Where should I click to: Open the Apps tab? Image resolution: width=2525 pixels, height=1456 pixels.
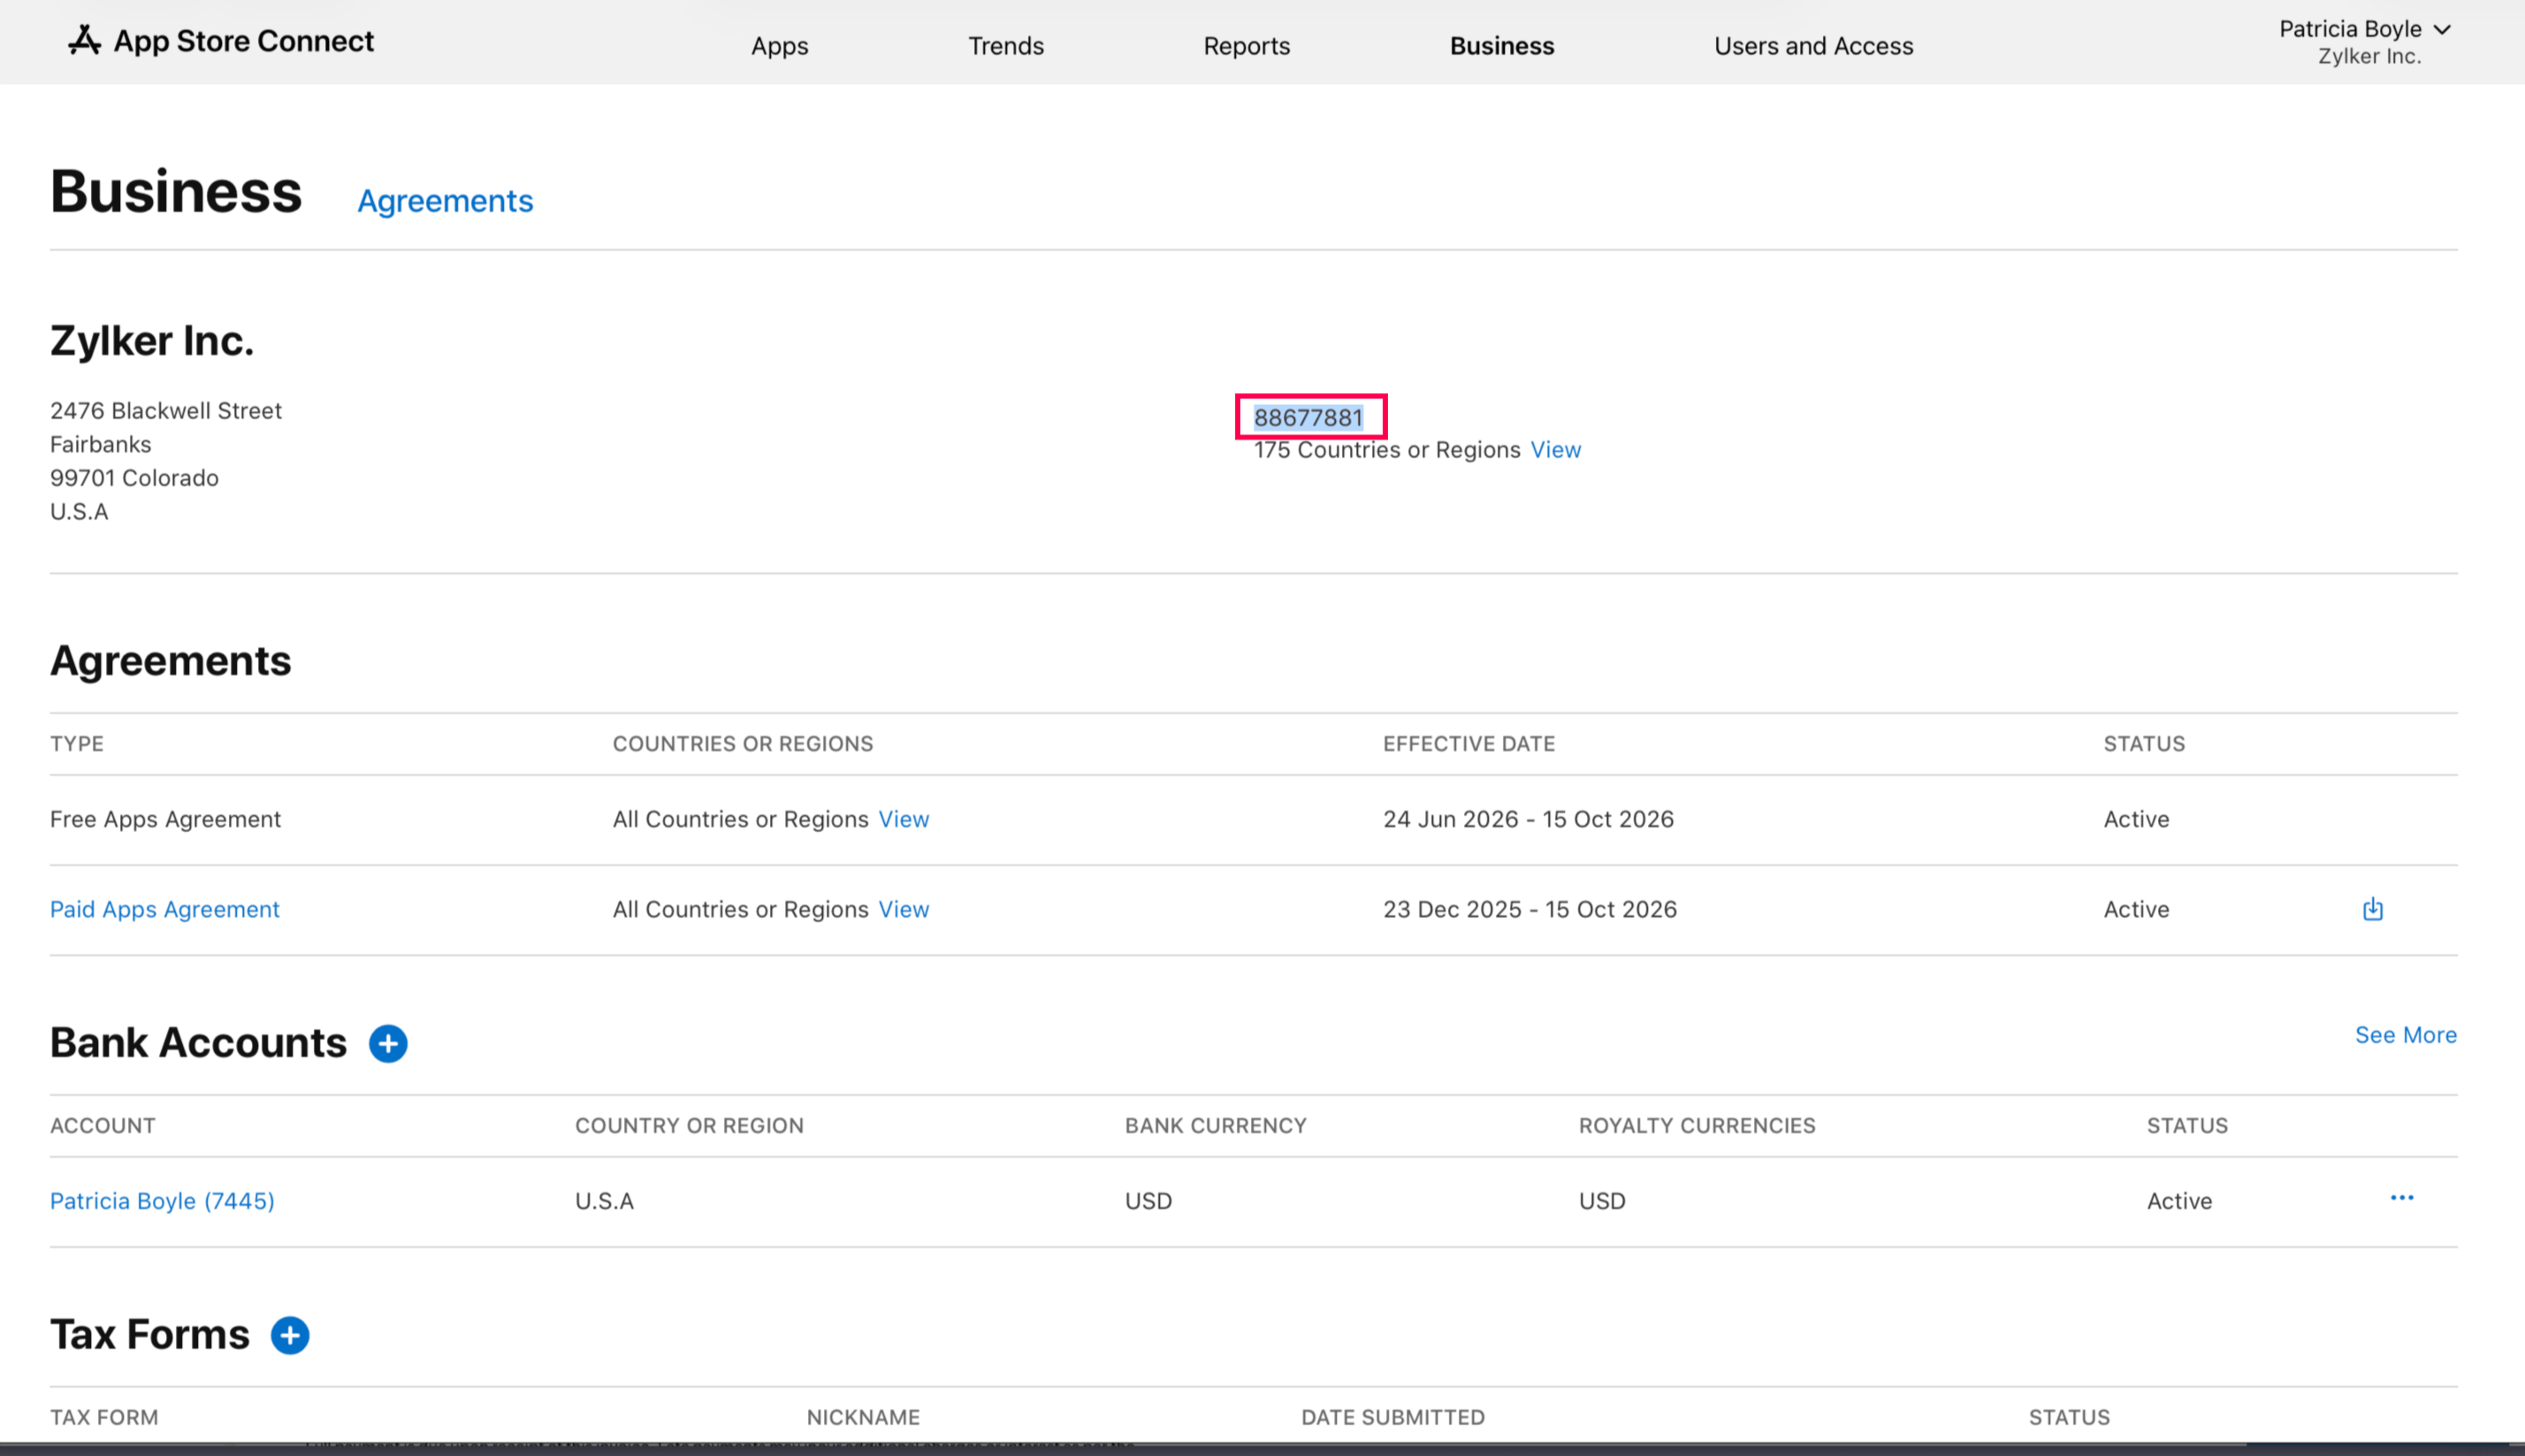click(x=780, y=46)
